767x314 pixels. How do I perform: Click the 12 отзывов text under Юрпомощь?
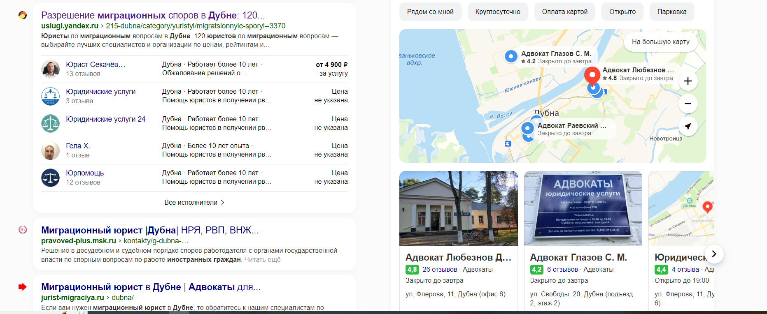(x=83, y=182)
